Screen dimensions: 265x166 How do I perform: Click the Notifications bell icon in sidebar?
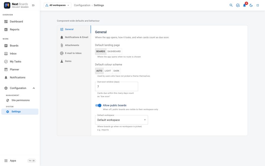(x=6, y=78)
